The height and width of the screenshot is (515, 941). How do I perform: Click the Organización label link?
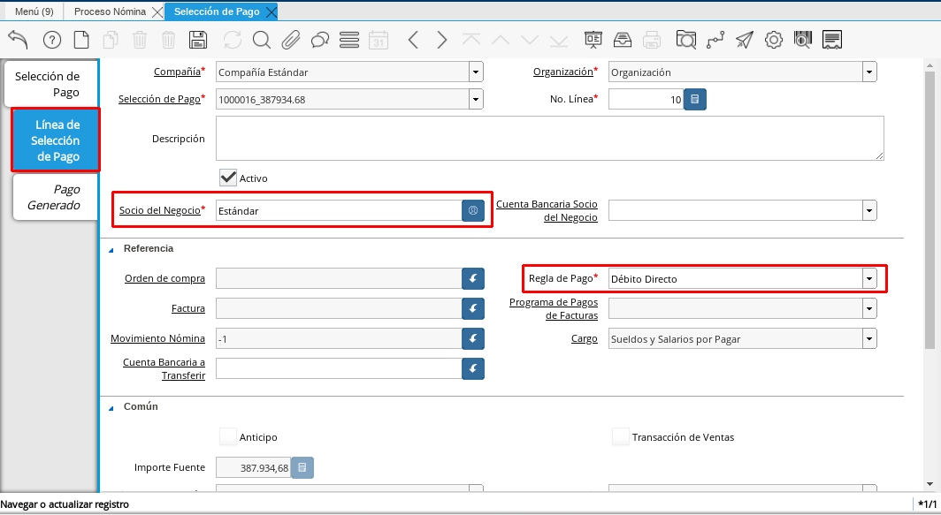(562, 72)
